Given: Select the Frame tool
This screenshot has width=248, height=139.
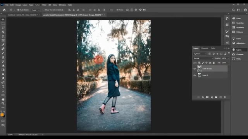Looking at the screenshot, I should pos(3,41).
